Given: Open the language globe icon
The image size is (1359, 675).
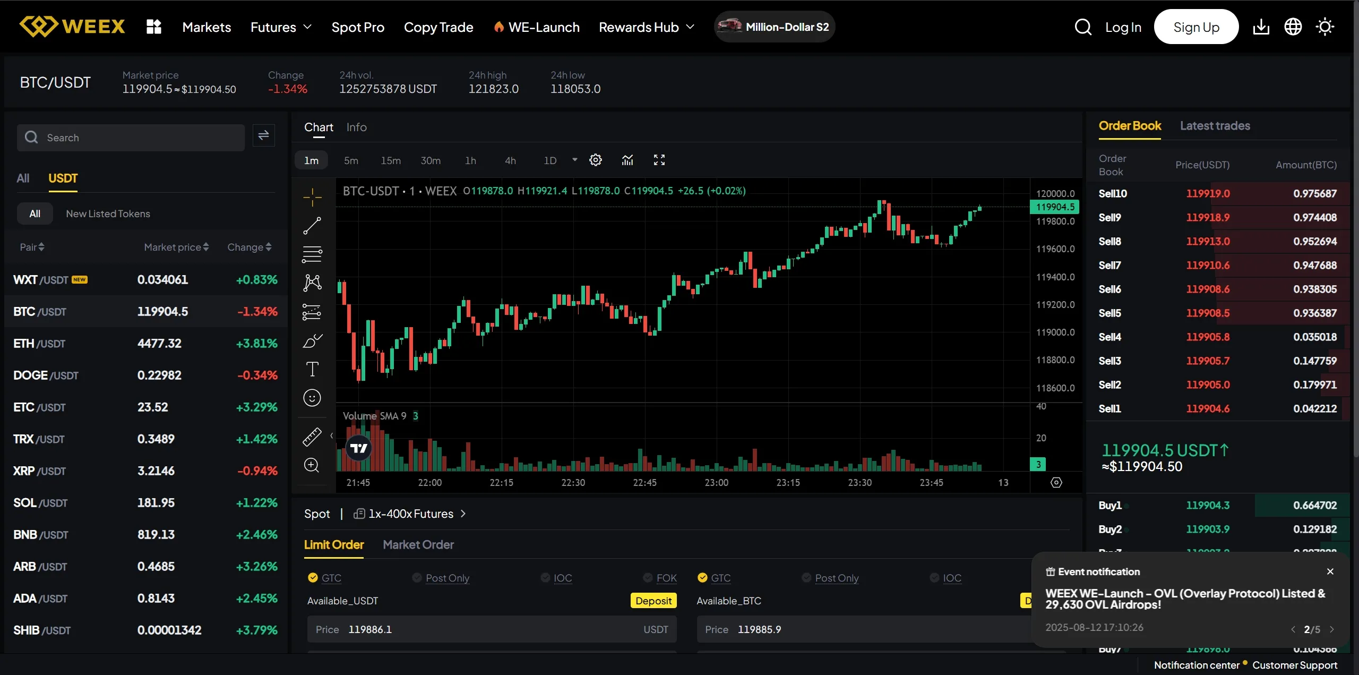Looking at the screenshot, I should pyautogui.click(x=1293, y=27).
